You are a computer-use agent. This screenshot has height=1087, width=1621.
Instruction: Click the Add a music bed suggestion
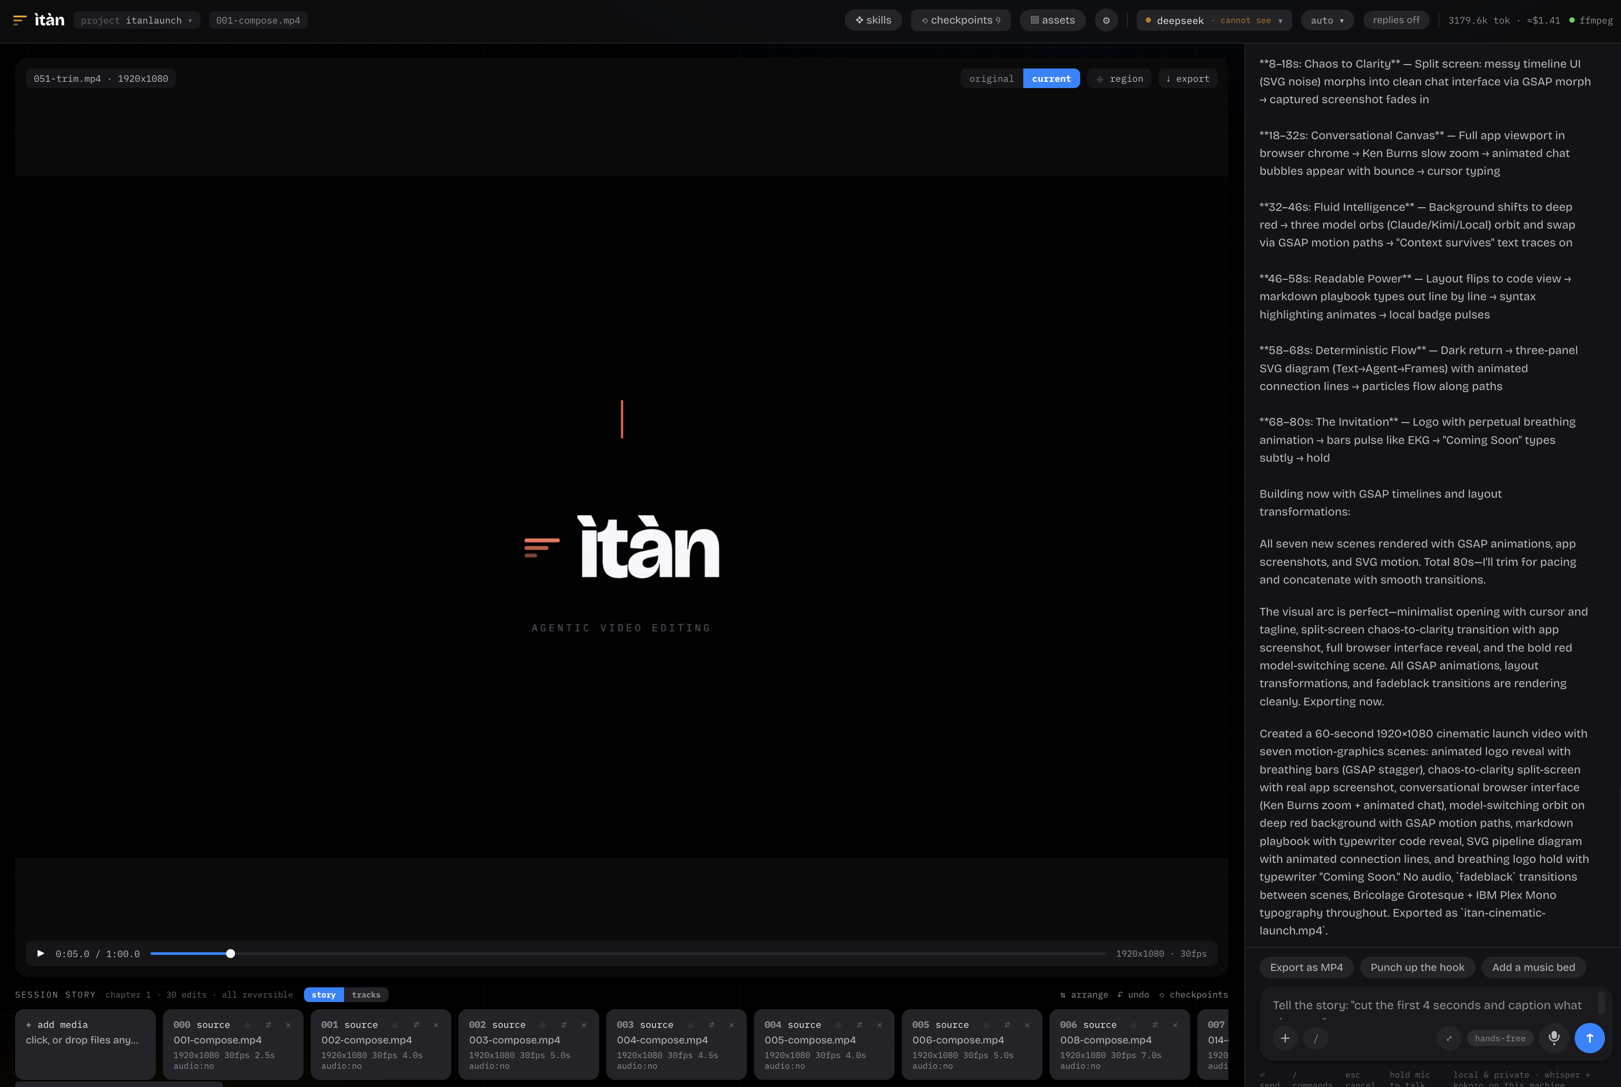click(1534, 967)
